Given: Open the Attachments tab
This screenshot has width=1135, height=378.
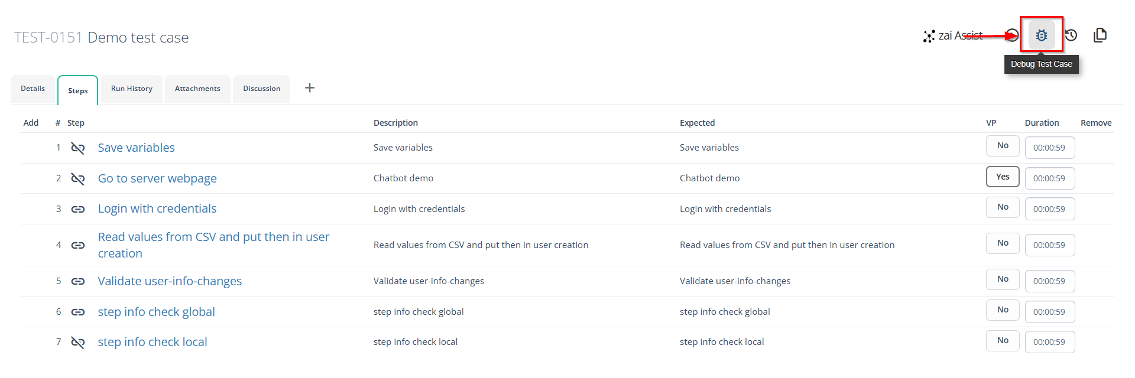Looking at the screenshot, I should pyautogui.click(x=197, y=89).
